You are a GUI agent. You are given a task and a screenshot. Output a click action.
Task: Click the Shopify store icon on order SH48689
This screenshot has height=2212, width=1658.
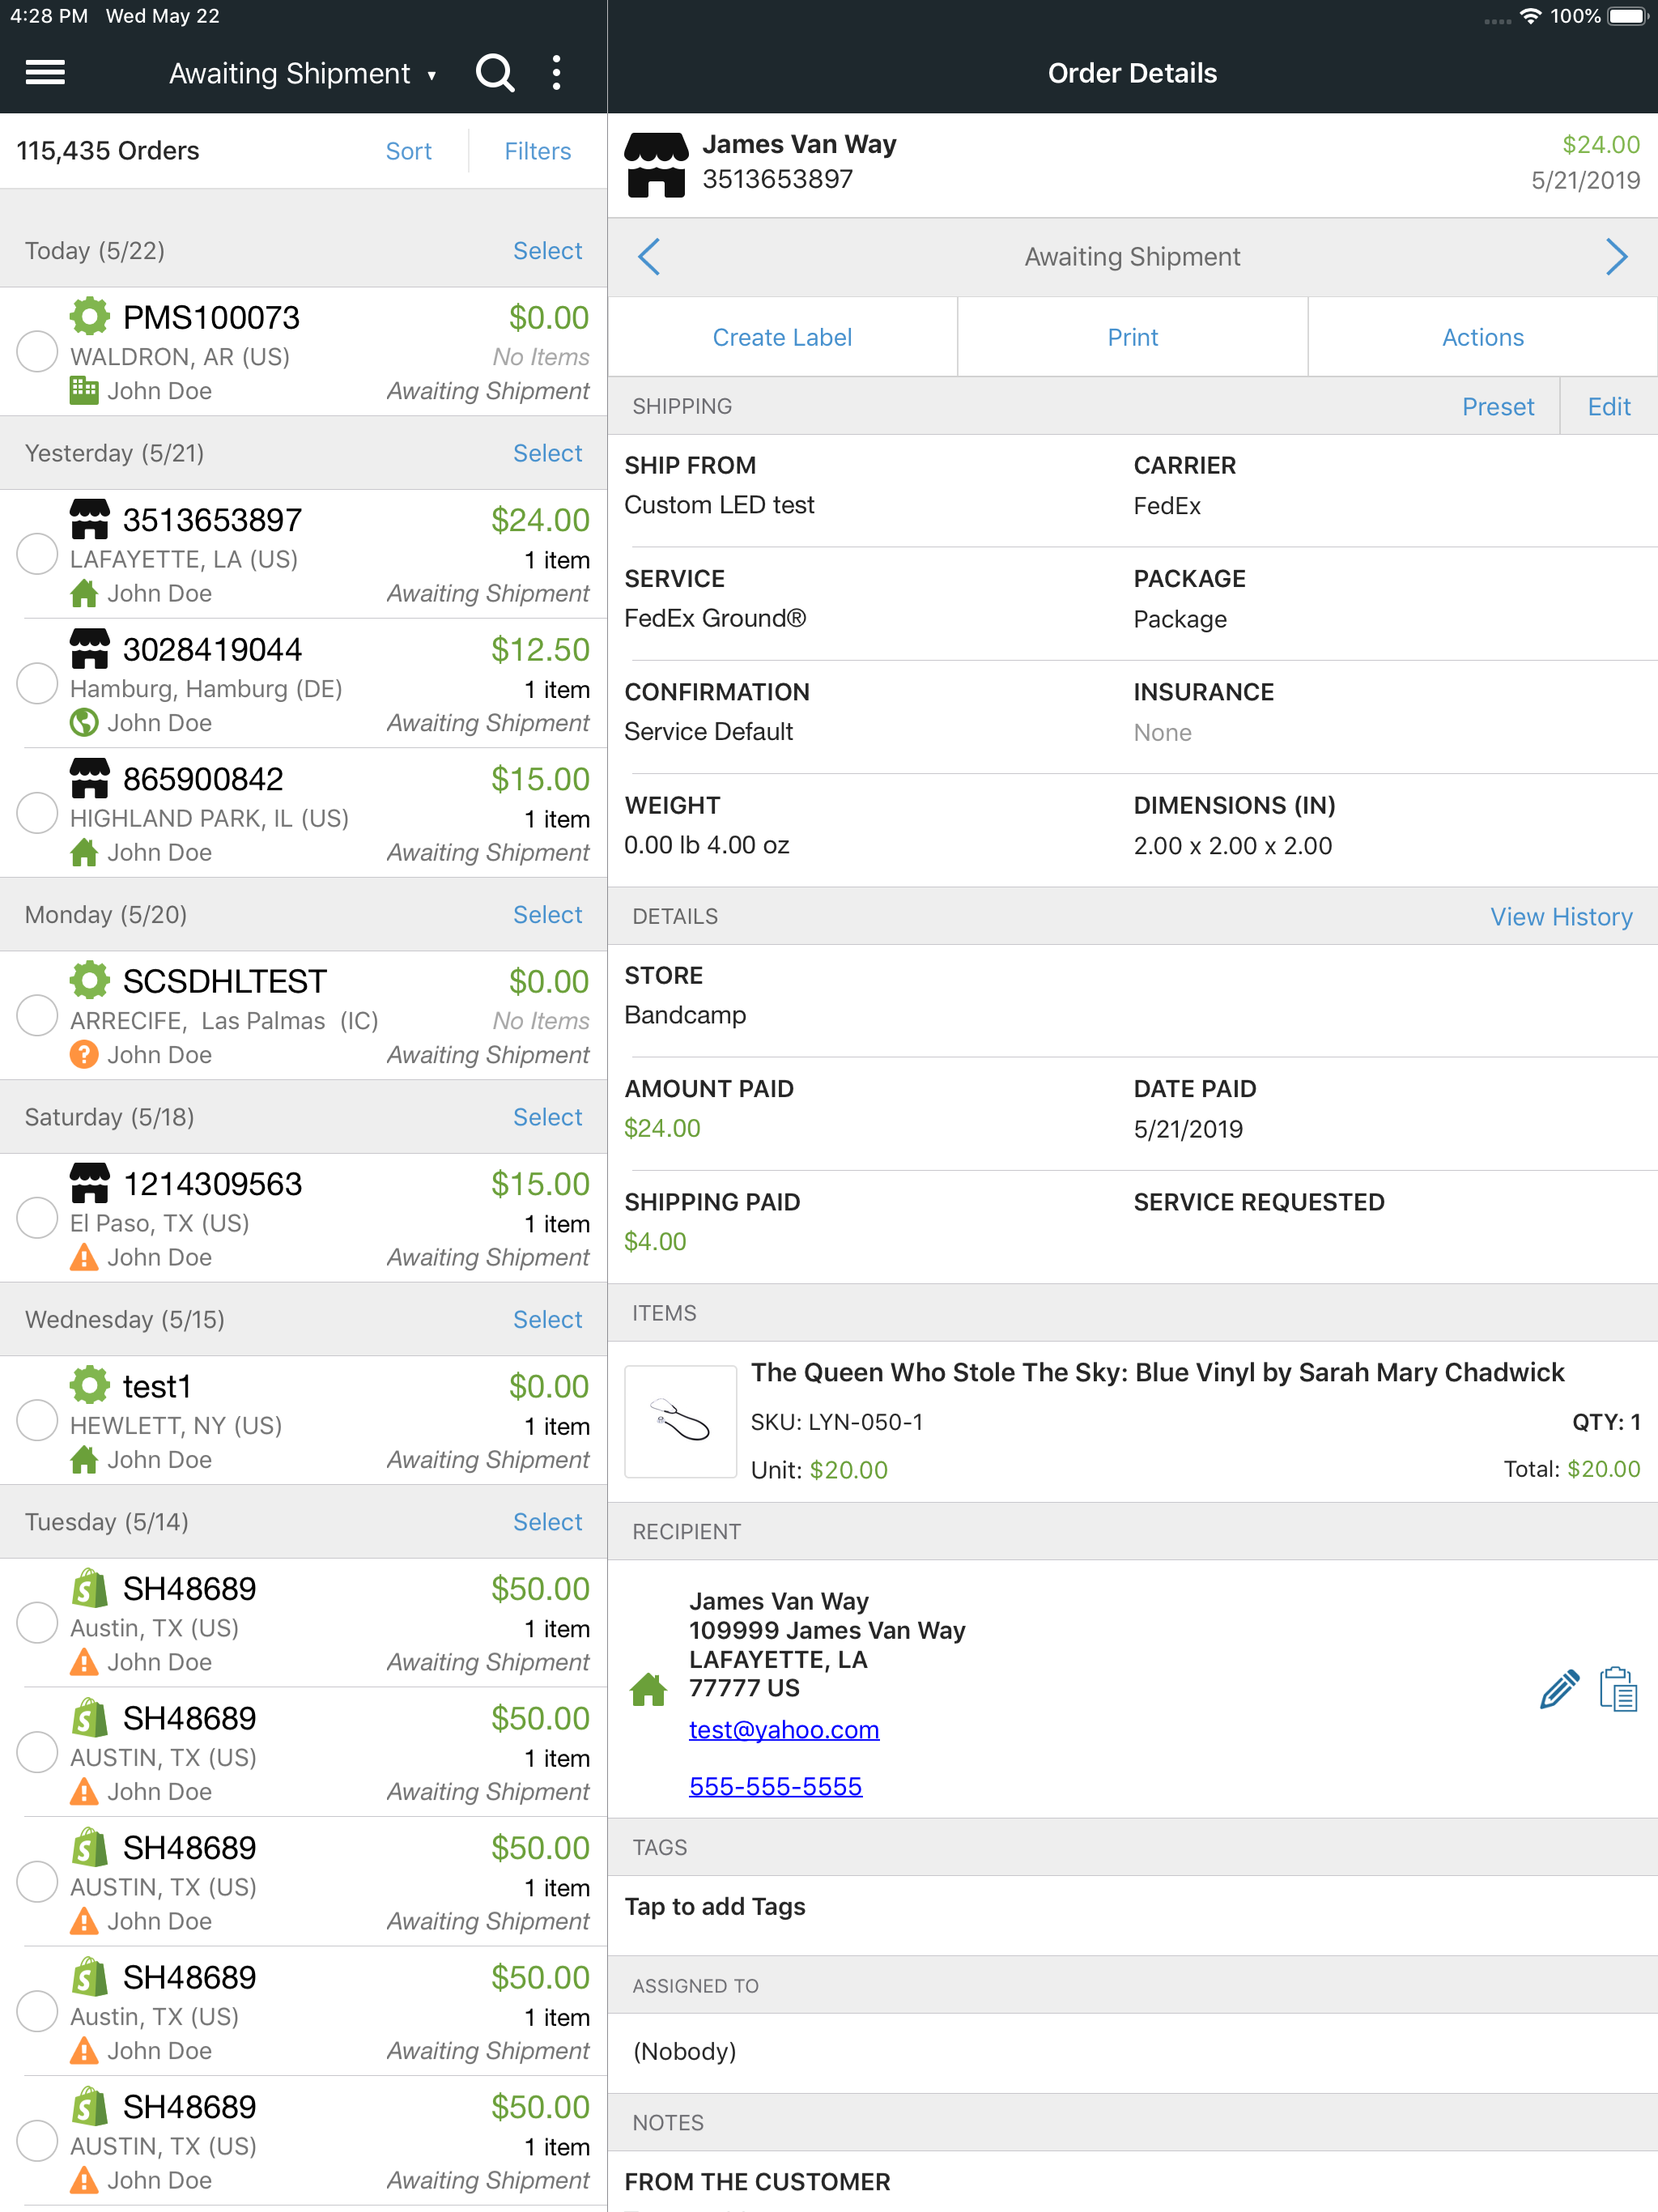click(90, 1587)
